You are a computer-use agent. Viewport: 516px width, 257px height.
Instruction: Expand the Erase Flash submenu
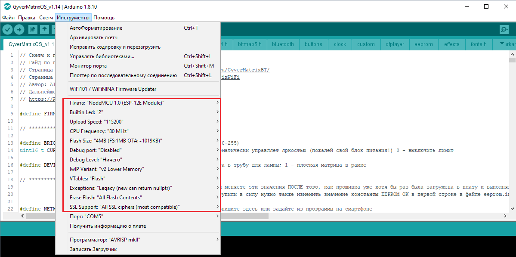tap(138, 198)
